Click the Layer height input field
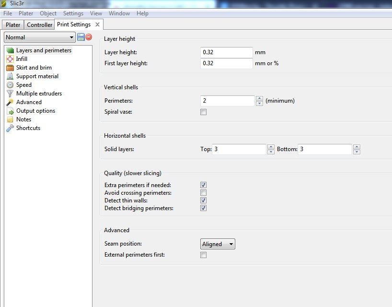This screenshot has width=392, height=307. tap(227, 52)
